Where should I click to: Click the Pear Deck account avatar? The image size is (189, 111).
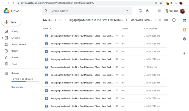coord(182,11)
